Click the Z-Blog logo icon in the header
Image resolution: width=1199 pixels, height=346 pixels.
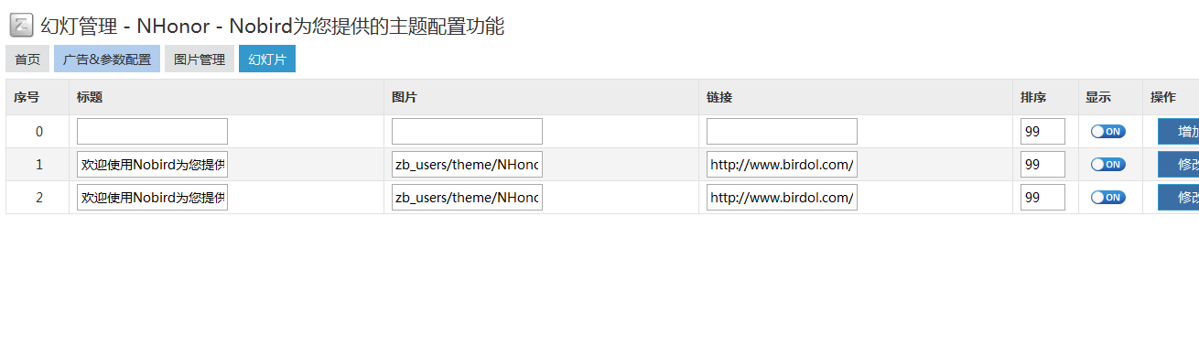pyautogui.click(x=21, y=26)
